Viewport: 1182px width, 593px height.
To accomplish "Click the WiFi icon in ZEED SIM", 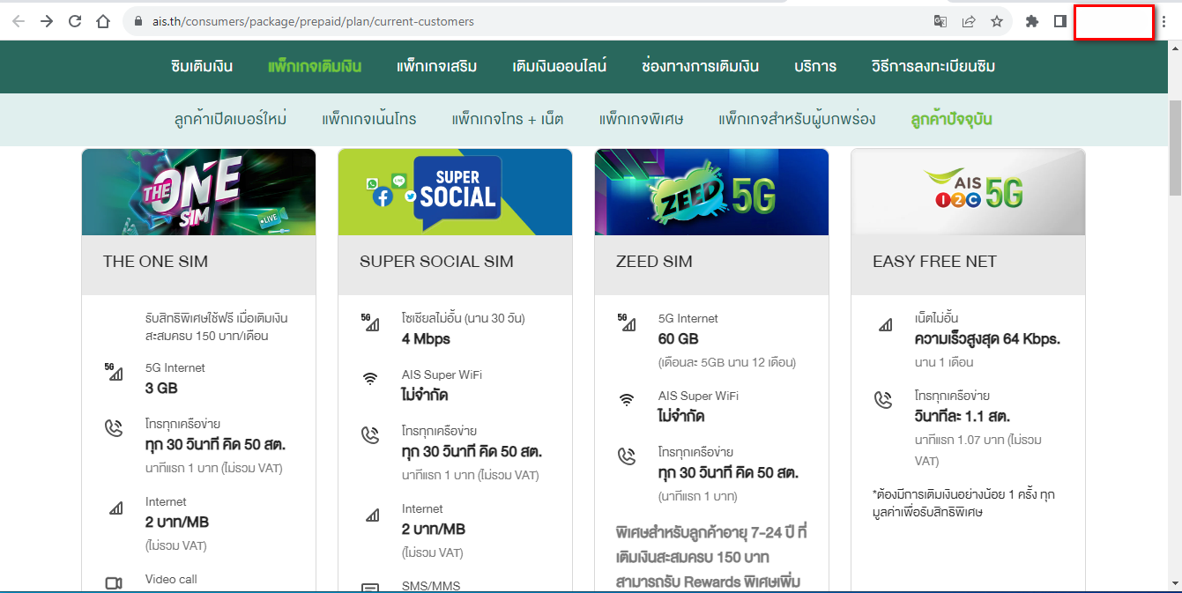I will (x=627, y=400).
